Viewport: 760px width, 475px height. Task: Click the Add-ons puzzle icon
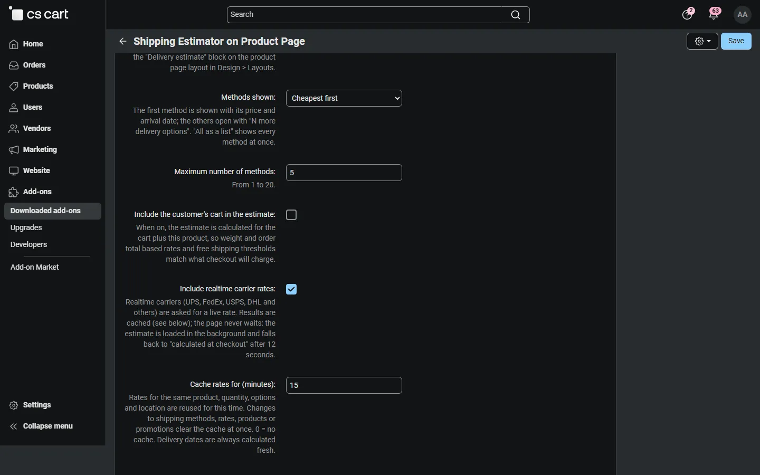coord(14,192)
